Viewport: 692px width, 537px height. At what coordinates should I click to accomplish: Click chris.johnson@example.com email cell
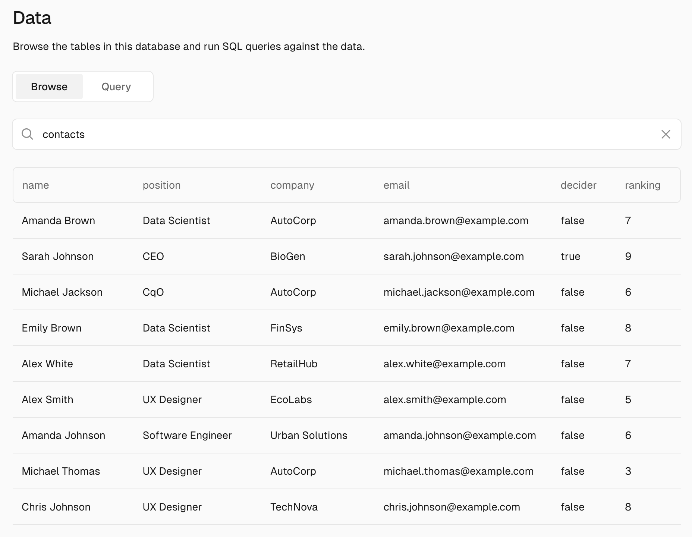pyautogui.click(x=452, y=507)
